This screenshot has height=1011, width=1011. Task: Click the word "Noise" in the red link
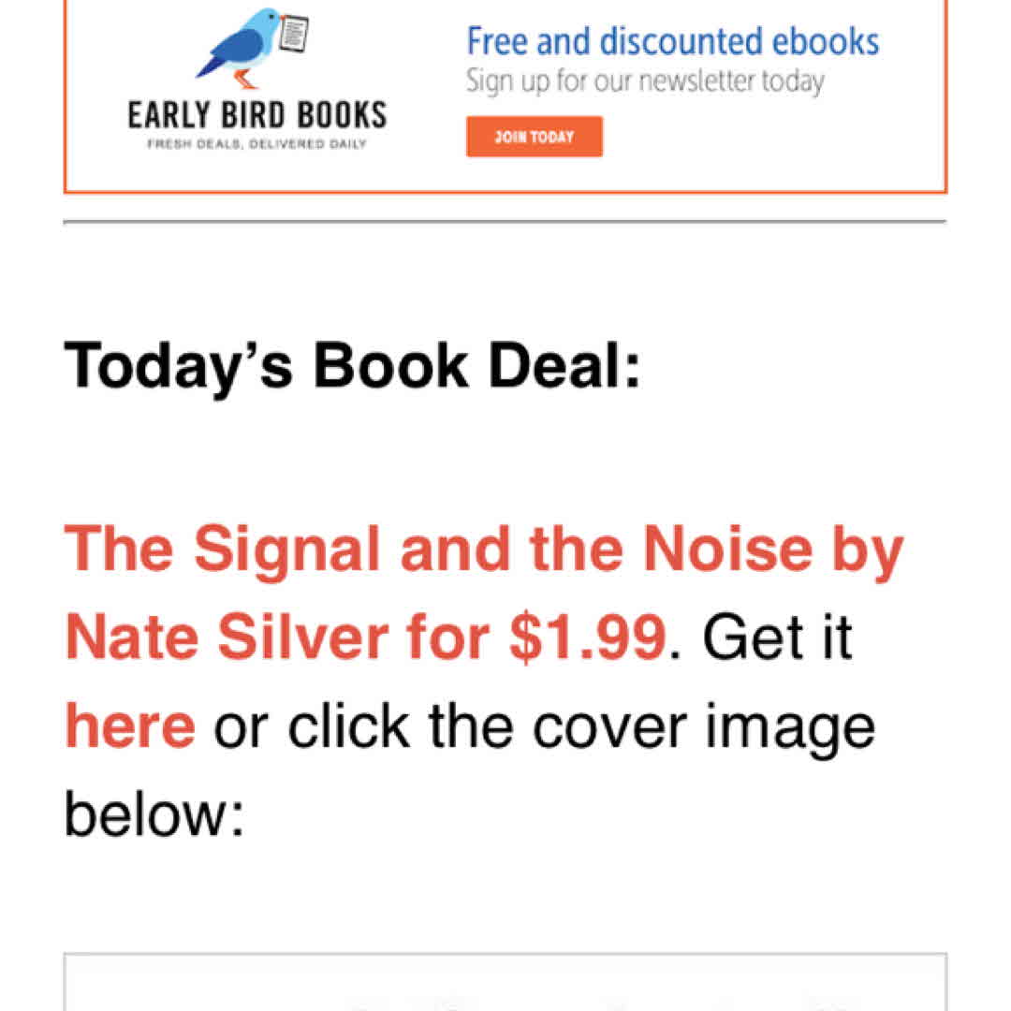click(x=730, y=549)
